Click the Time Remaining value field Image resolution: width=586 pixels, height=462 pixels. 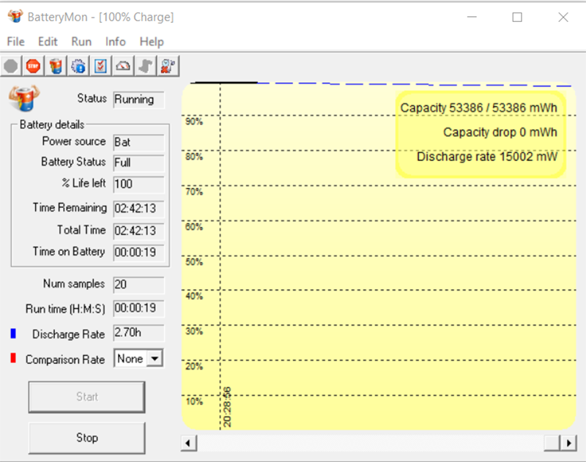[139, 208]
